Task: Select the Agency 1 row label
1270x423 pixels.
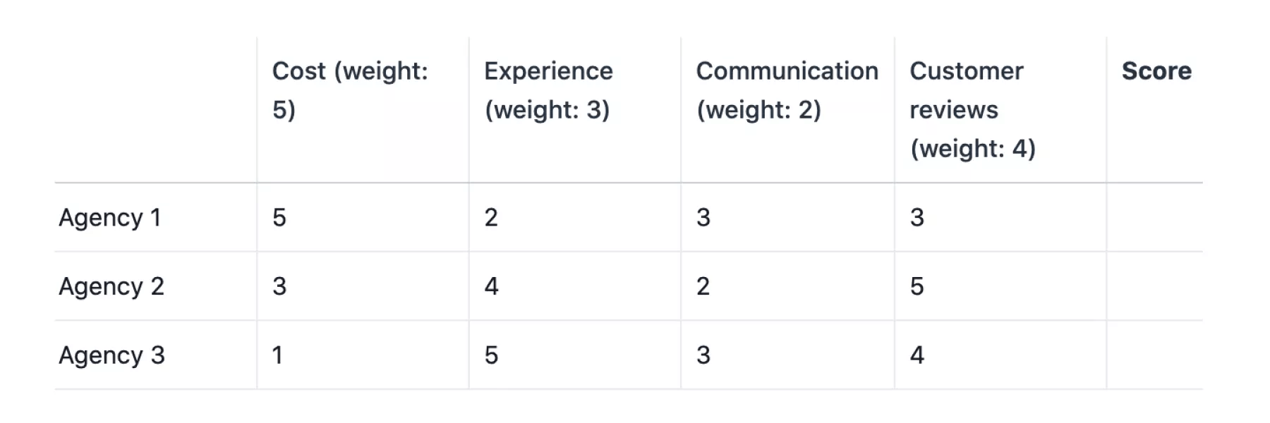Action: 110,218
